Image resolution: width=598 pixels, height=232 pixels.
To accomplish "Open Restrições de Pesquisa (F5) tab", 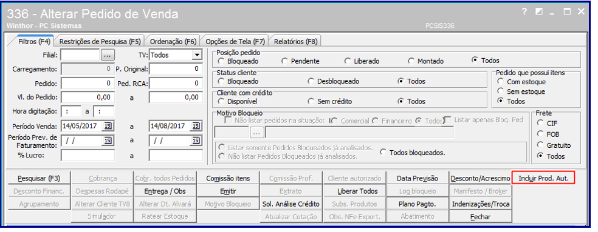I will (x=100, y=41).
